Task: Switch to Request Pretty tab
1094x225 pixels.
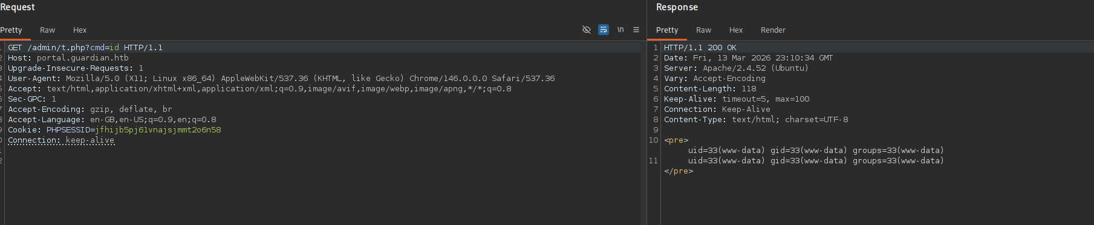Action: click(x=11, y=30)
